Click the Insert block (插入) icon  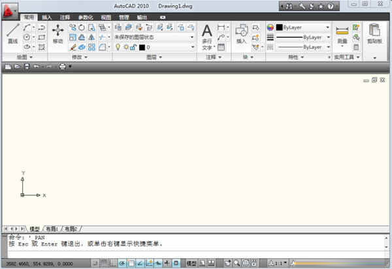coord(241,33)
